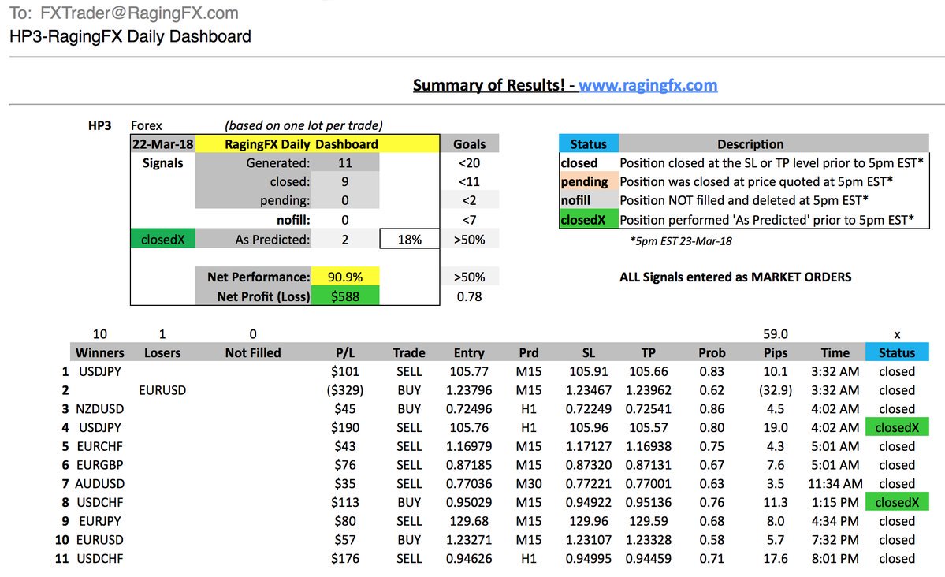The image size is (945, 577).
Task: Click the Generated signals value 11
Action: point(344,163)
